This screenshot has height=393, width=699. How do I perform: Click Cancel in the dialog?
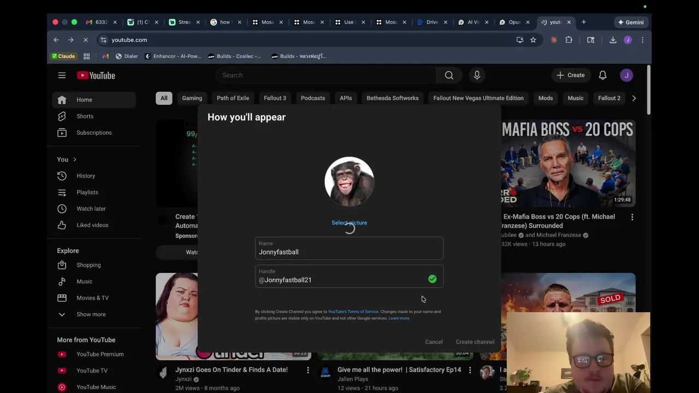click(x=434, y=342)
